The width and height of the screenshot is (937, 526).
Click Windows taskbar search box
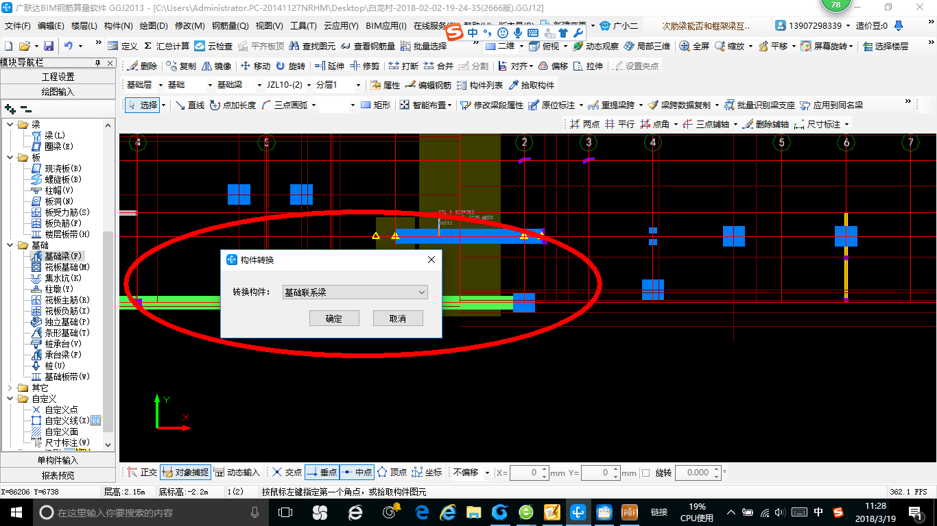point(150,512)
